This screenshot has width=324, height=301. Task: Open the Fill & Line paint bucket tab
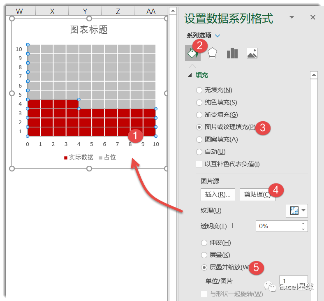[192, 53]
